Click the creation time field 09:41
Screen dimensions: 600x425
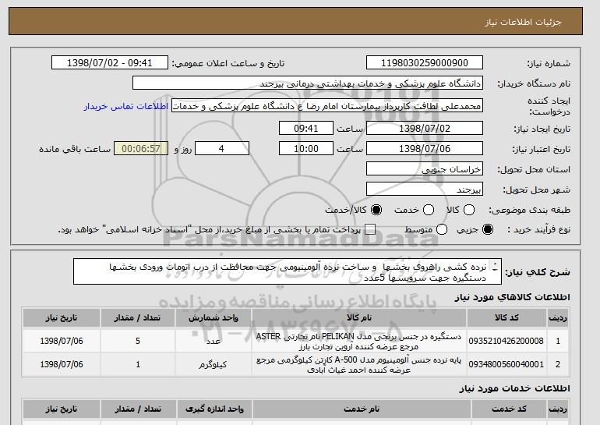(305, 128)
